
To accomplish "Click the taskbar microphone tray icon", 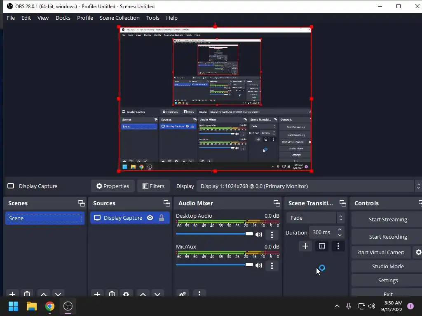I will 349,306.
